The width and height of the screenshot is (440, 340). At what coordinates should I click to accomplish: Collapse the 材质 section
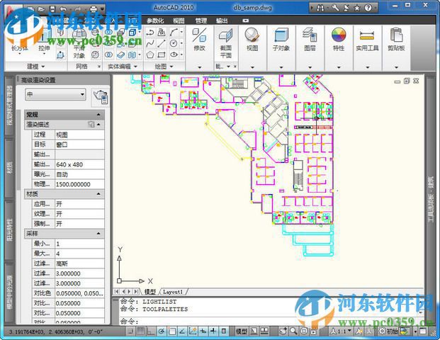pos(98,193)
